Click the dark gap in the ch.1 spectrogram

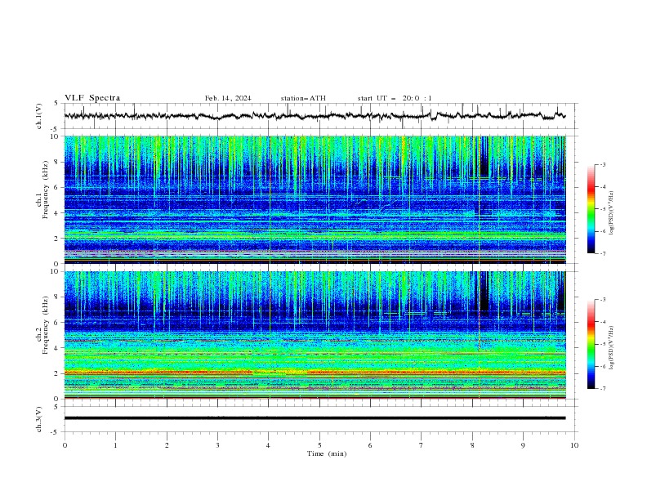point(484,155)
